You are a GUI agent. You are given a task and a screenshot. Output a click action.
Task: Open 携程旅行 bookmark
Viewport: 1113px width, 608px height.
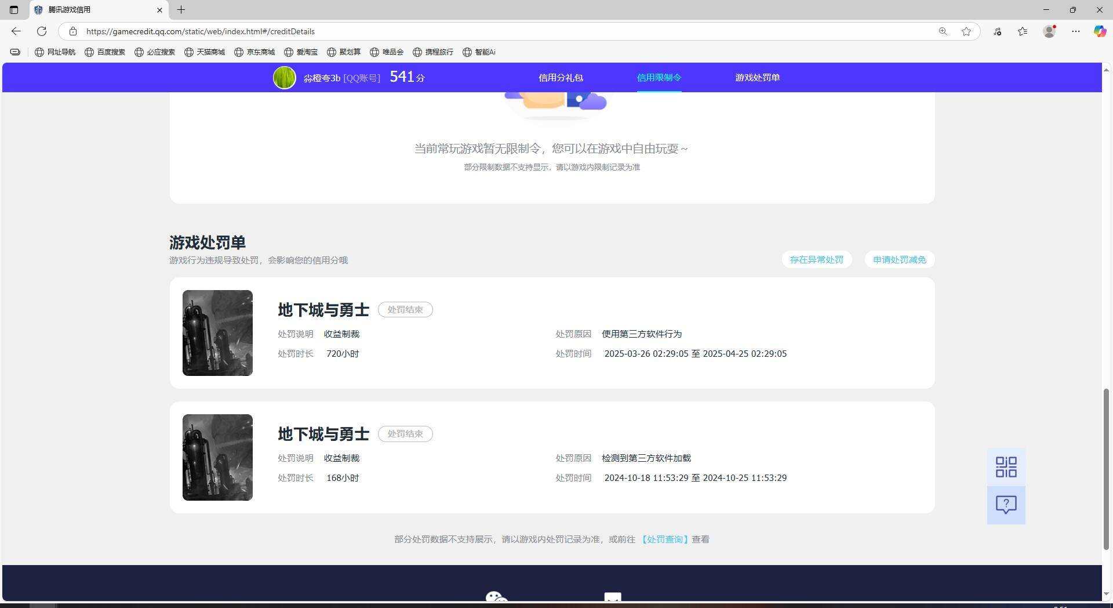[433, 52]
